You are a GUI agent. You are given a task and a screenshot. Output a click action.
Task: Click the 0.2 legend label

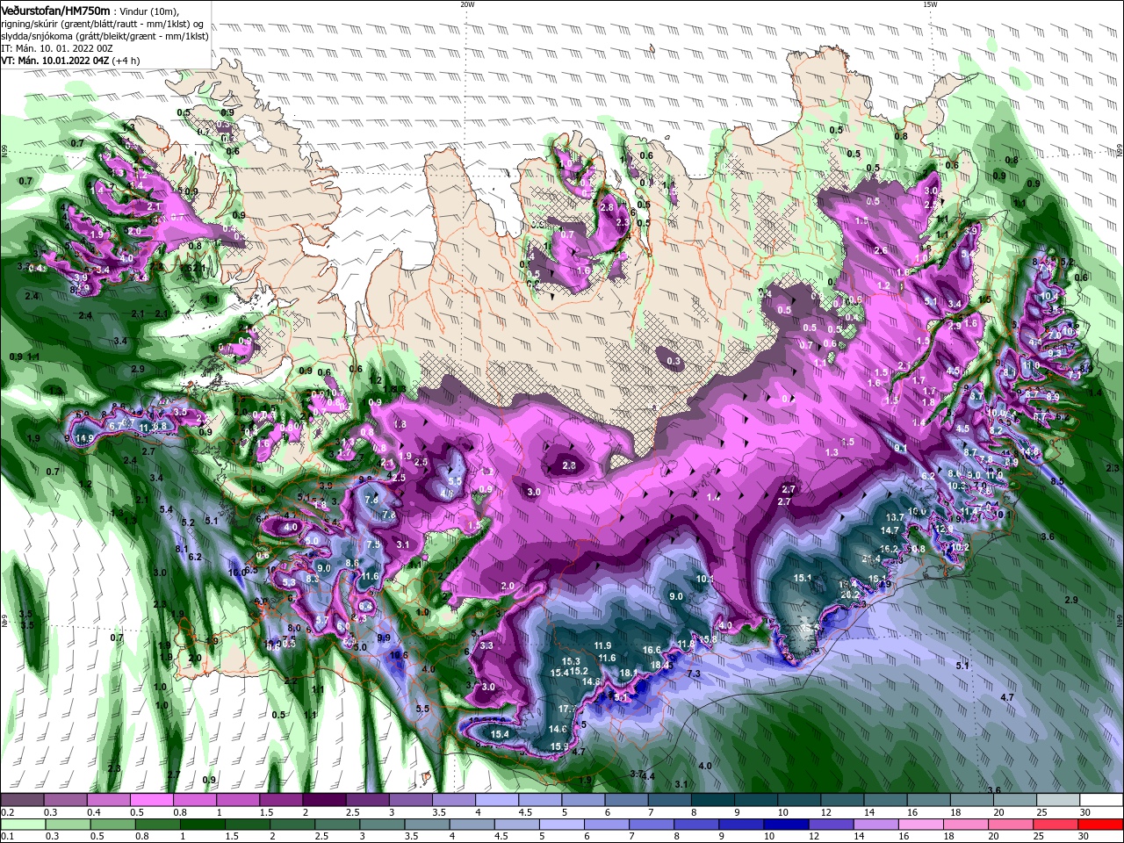(x=7, y=812)
